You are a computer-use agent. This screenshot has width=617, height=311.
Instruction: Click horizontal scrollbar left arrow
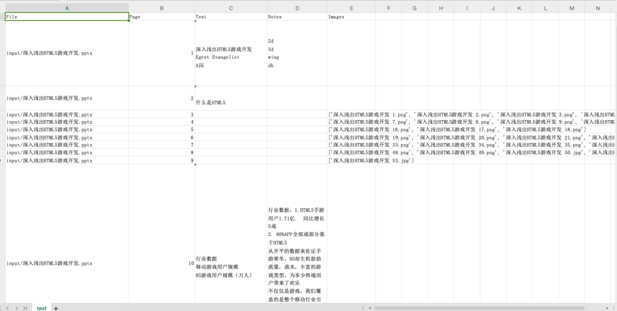370,308
